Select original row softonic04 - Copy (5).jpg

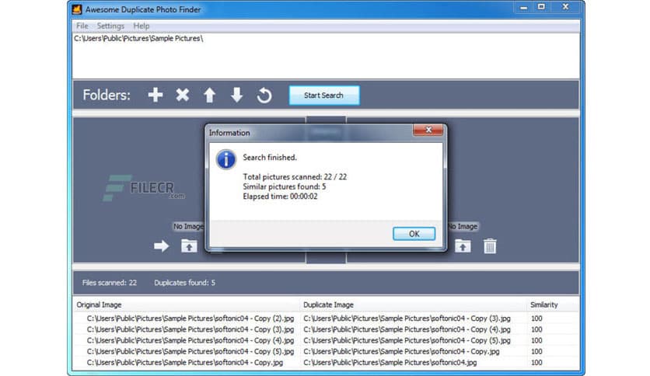[x=190, y=352]
